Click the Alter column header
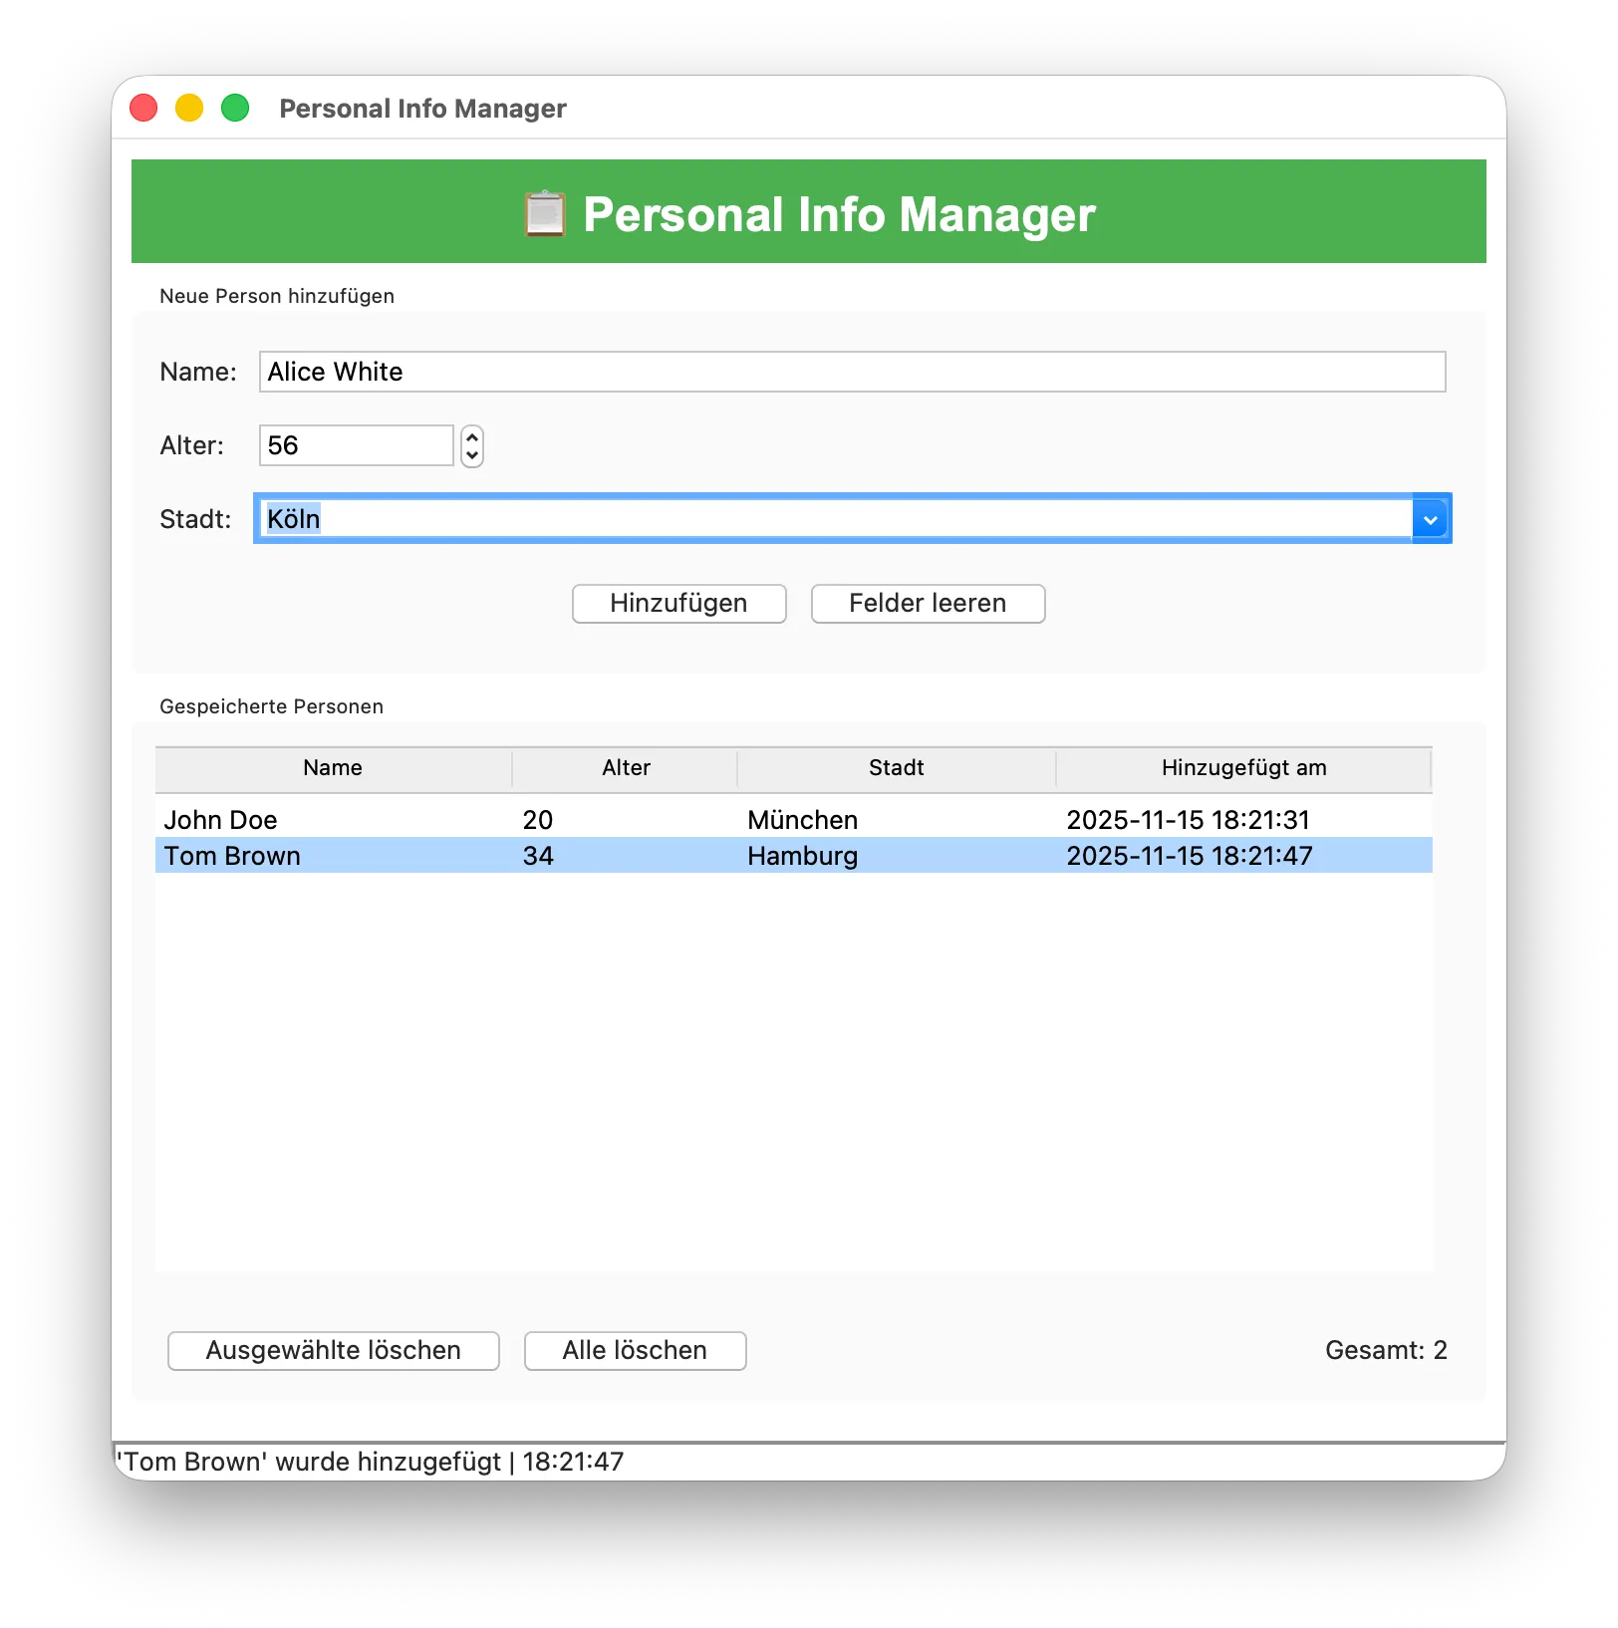 coord(625,767)
